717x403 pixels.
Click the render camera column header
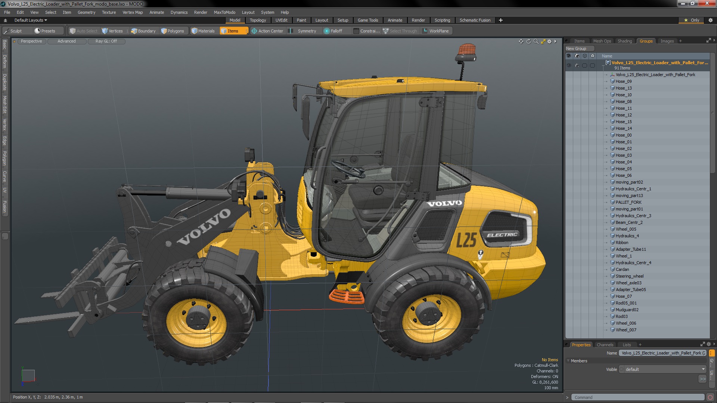[577, 56]
